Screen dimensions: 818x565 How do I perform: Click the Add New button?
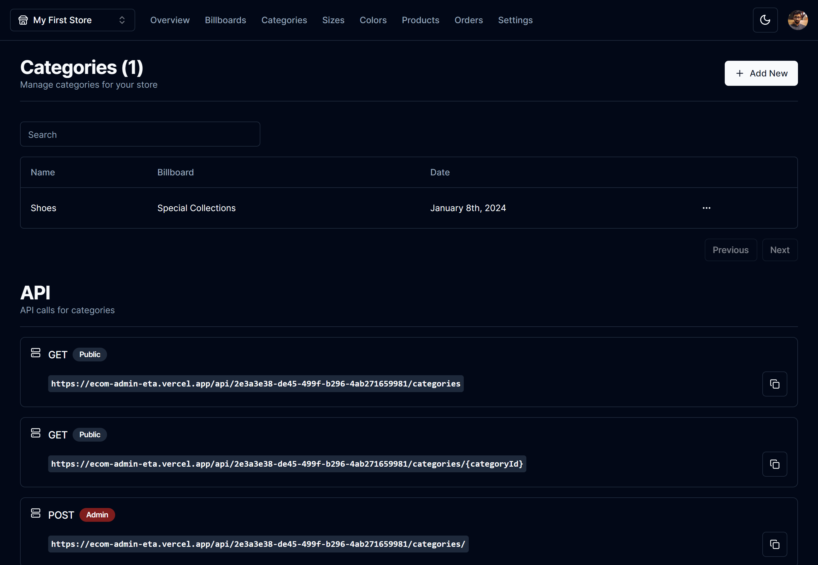(761, 73)
